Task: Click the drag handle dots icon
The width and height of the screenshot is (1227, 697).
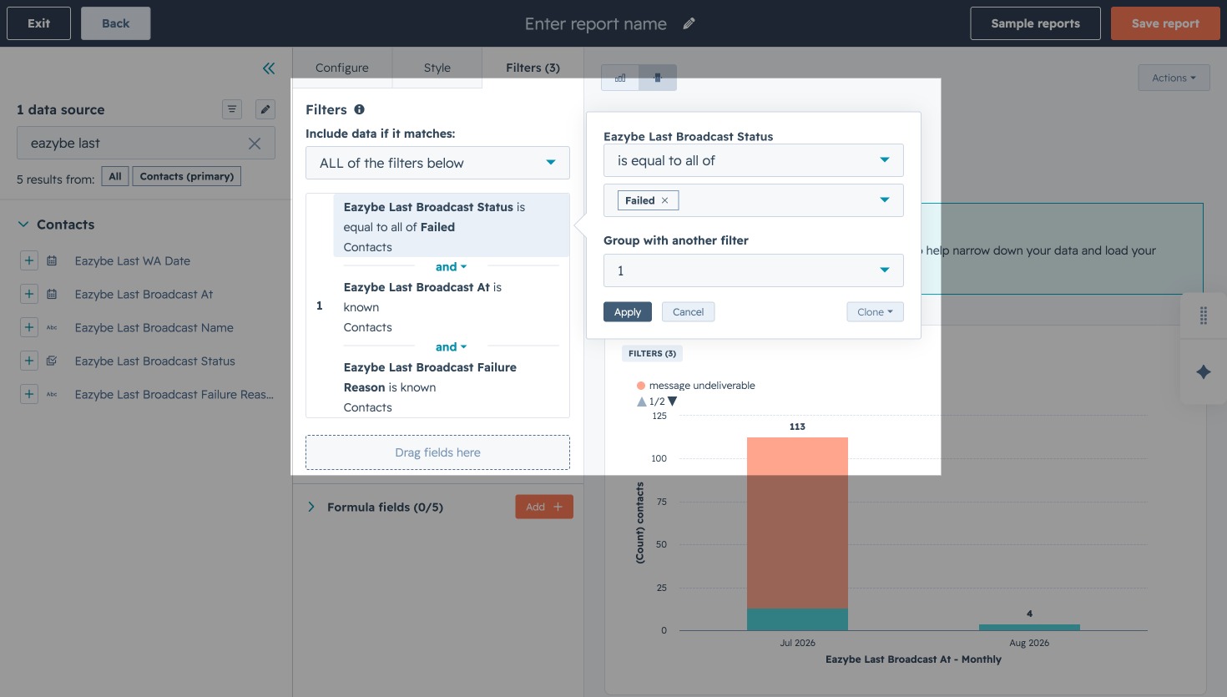Action: 1204,316
